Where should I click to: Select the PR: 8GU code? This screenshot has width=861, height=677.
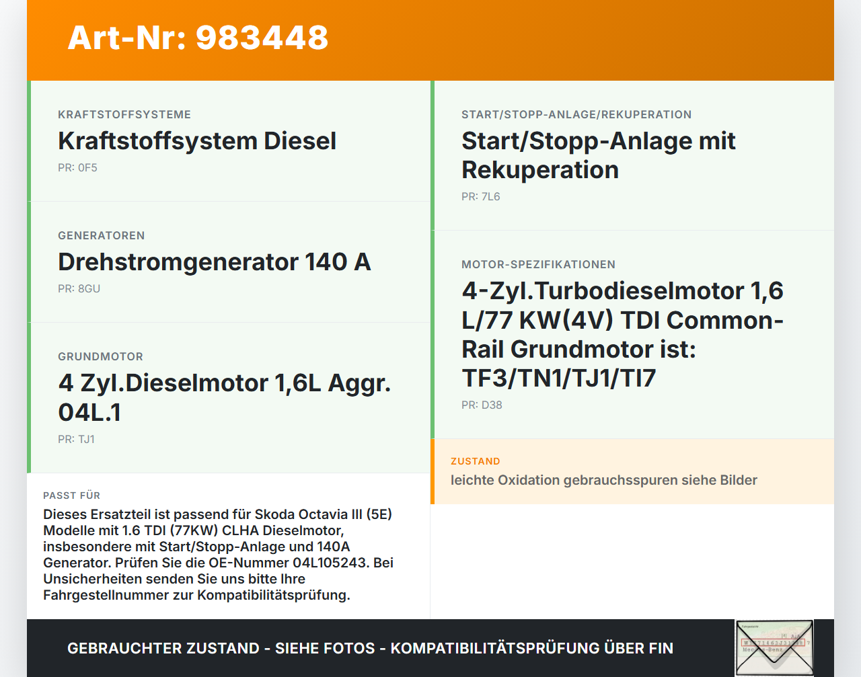pos(79,288)
